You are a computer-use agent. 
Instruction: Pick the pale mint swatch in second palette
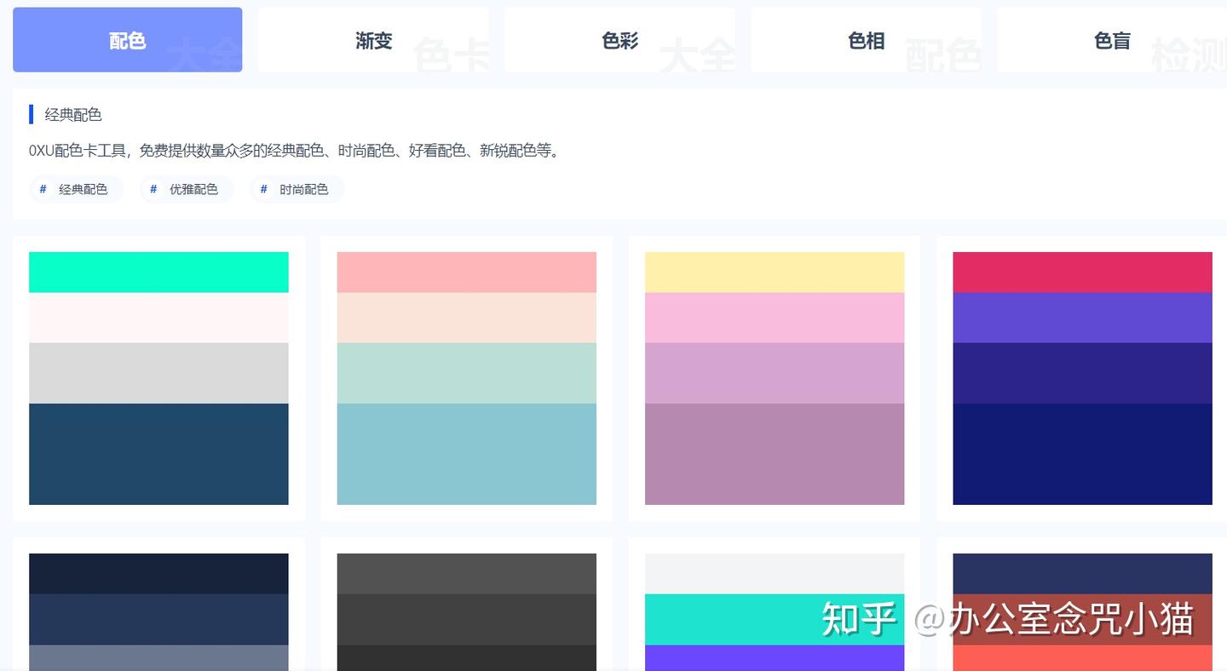(x=467, y=373)
